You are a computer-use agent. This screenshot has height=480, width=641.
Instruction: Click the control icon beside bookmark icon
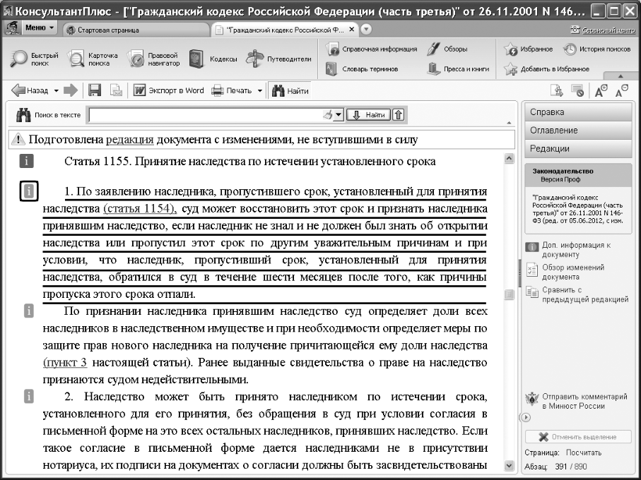tap(577, 90)
